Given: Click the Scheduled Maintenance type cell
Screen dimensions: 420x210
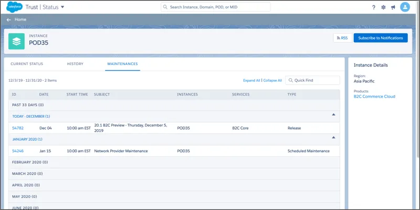Looking at the screenshot, I should pyautogui.click(x=309, y=151).
